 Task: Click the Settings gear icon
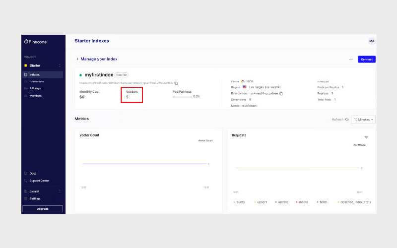26,199
